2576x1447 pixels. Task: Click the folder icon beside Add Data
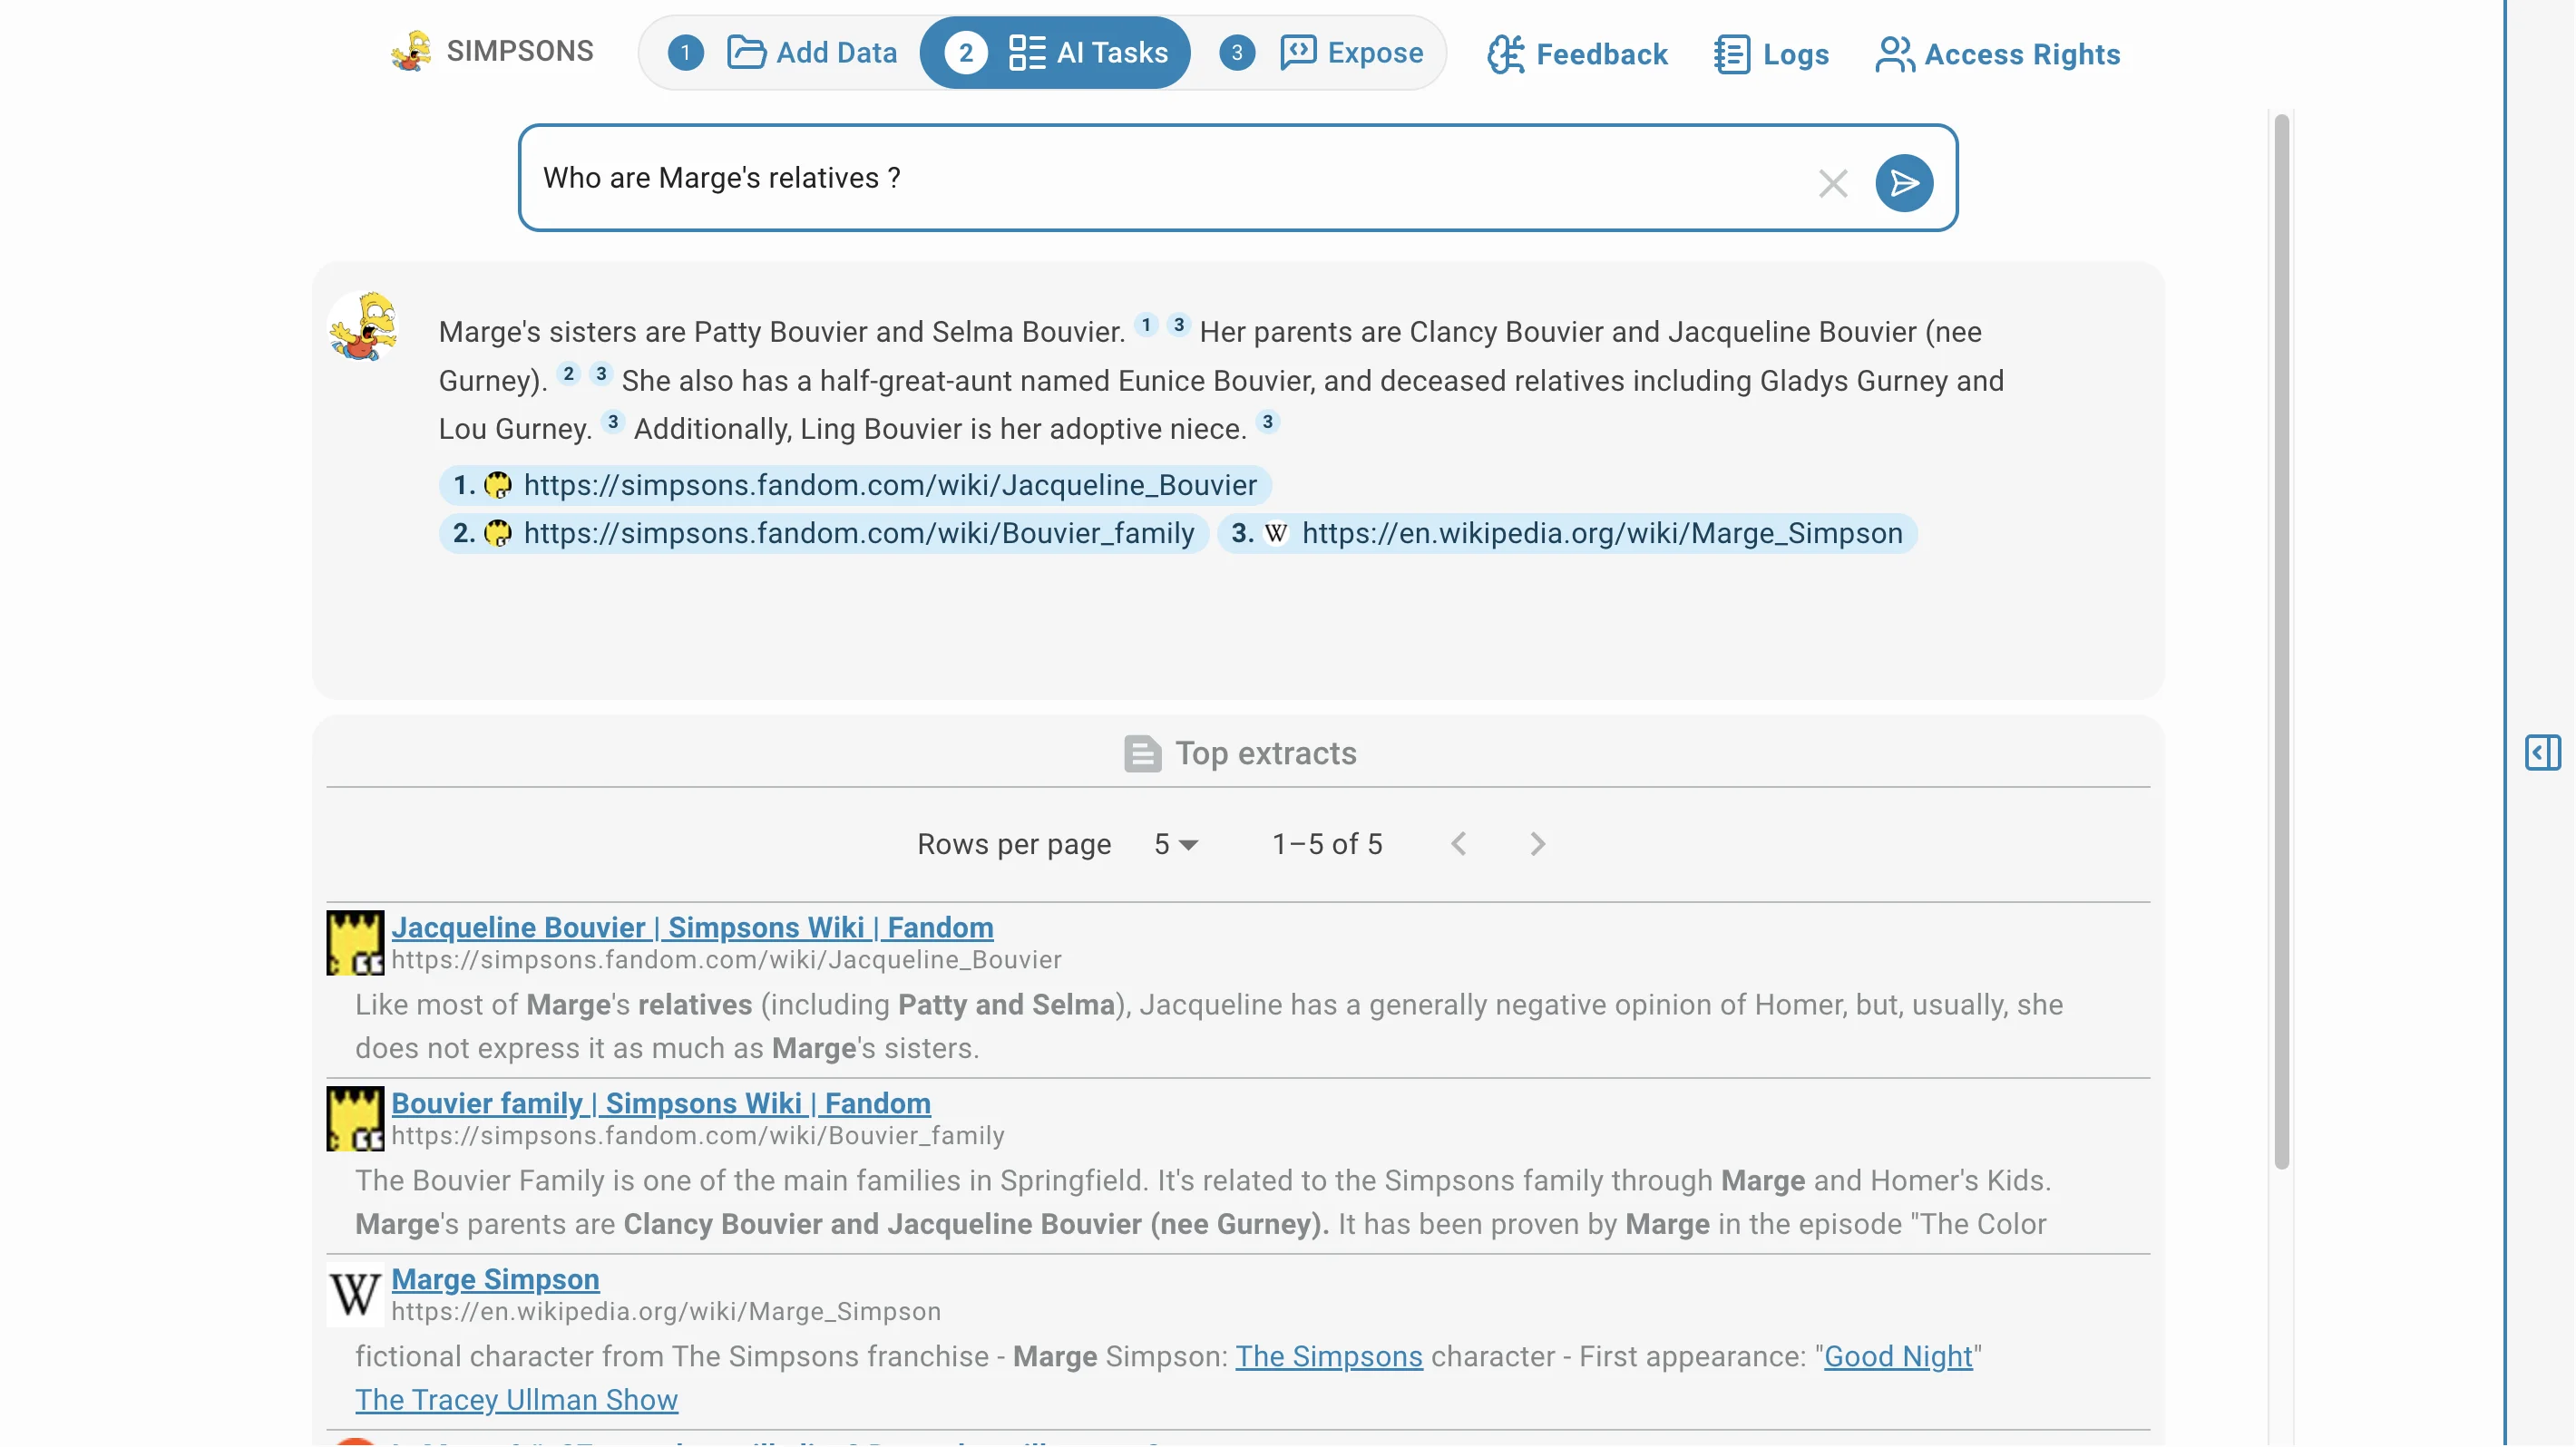[746, 52]
